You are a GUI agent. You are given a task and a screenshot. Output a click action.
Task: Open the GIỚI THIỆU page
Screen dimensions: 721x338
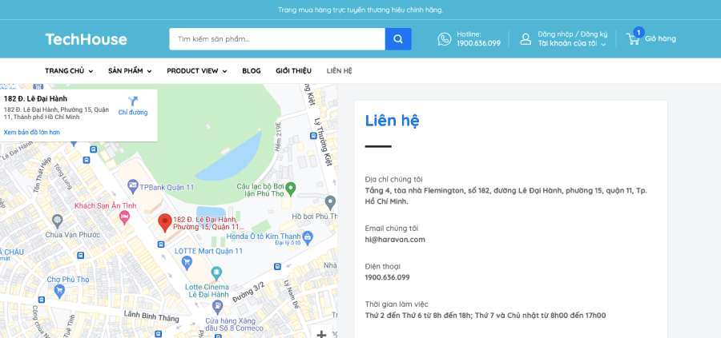click(293, 71)
